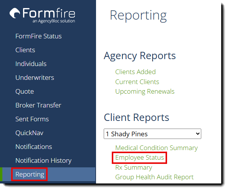227x190 pixels.
Task: View the Rx Summary report
Action: pos(134,168)
